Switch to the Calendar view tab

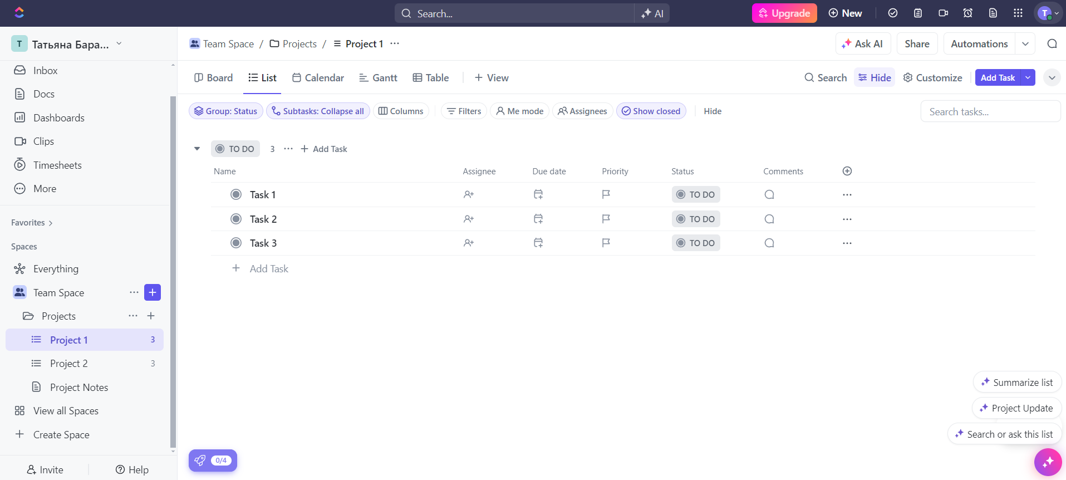pos(318,78)
